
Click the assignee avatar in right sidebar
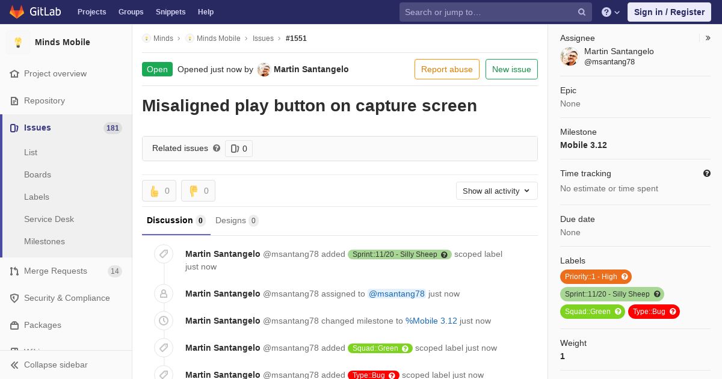(569, 57)
